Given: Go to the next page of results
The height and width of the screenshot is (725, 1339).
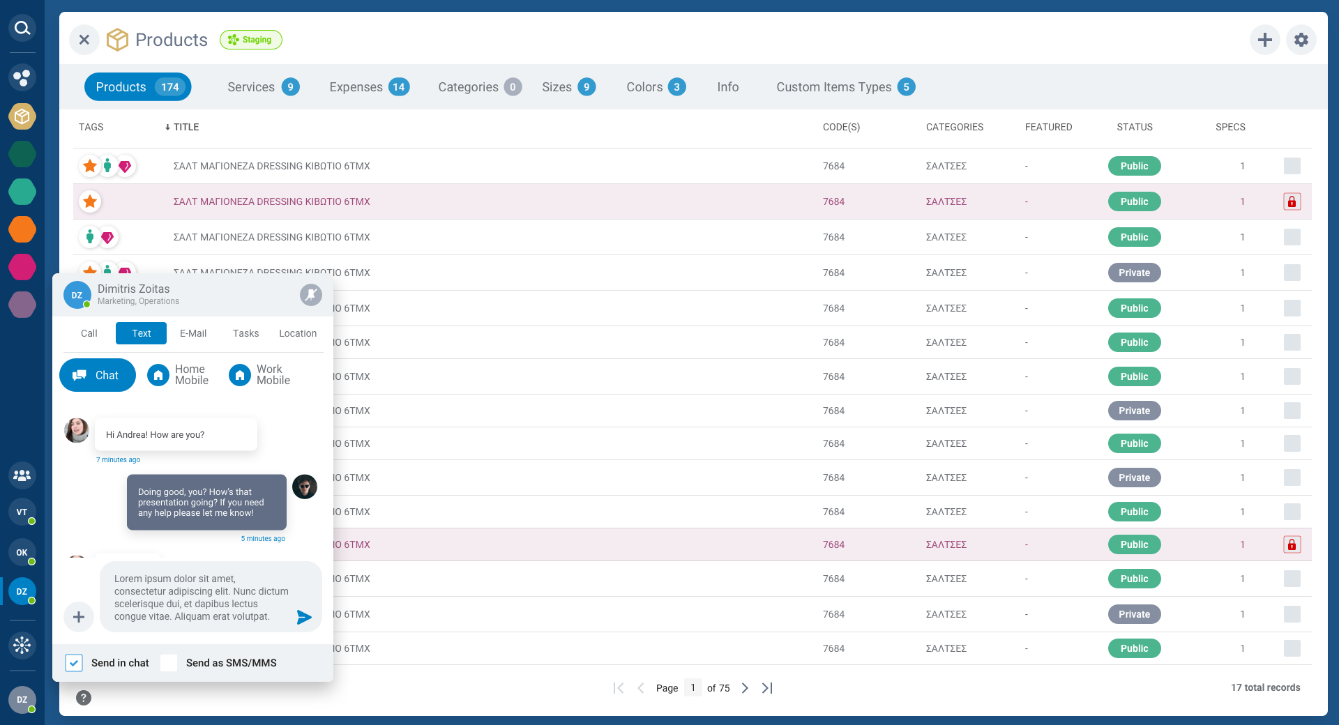Looking at the screenshot, I should pyautogui.click(x=745, y=688).
